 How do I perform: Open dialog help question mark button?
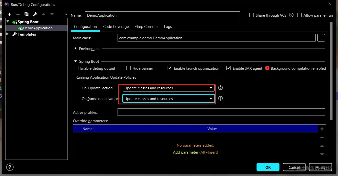click(10, 167)
